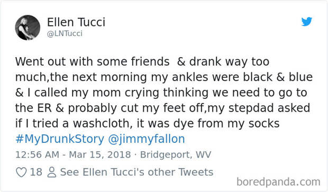Open the @LNTucci handle link
This screenshot has width=328, height=192.
65,33
